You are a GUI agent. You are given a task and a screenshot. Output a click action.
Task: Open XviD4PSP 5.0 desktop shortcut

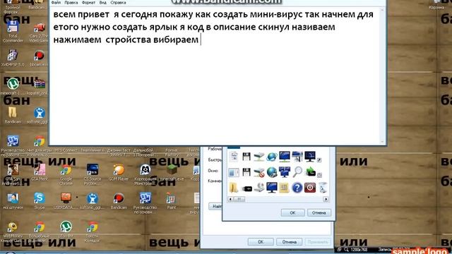tap(13, 59)
